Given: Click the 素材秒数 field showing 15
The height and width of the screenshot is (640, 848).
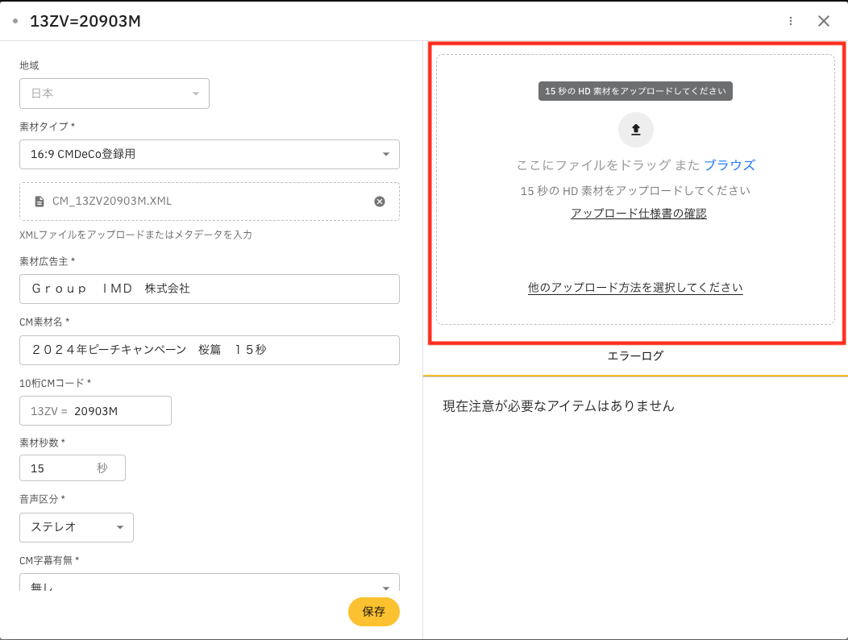Looking at the screenshot, I should point(60,468).
